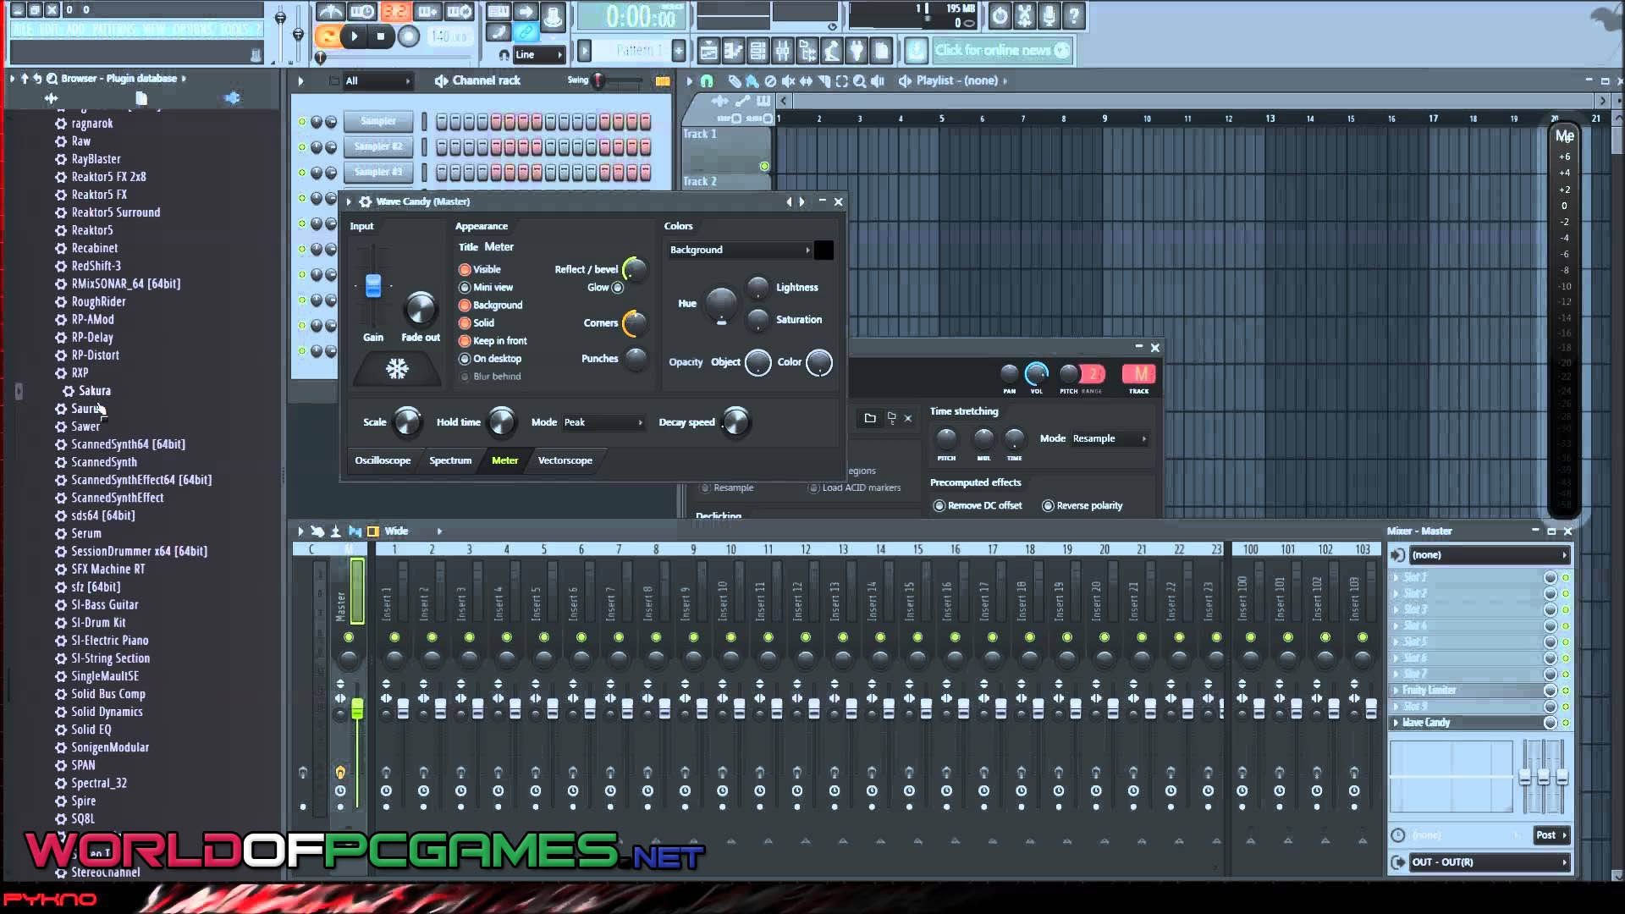Viewport: 1625px width, 914px height.
Task: Select Sakura in plugin browser
Action: pyautogui.click(x=95, y=391)
